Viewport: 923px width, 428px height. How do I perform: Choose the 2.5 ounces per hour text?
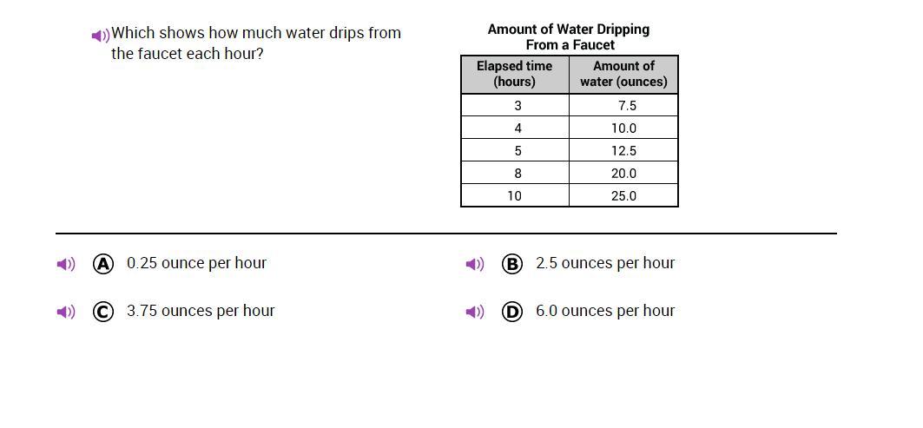tap(605, 263)
